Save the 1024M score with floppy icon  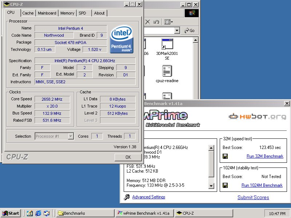[225, 185]
